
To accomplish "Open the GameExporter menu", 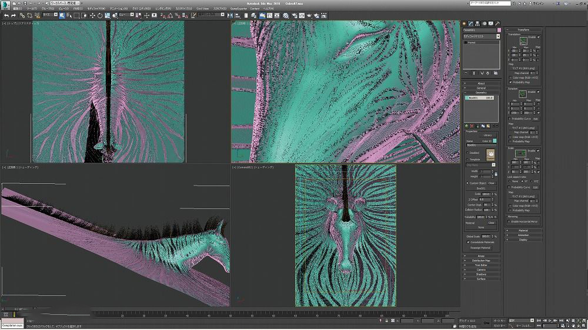I will [239, 9].
